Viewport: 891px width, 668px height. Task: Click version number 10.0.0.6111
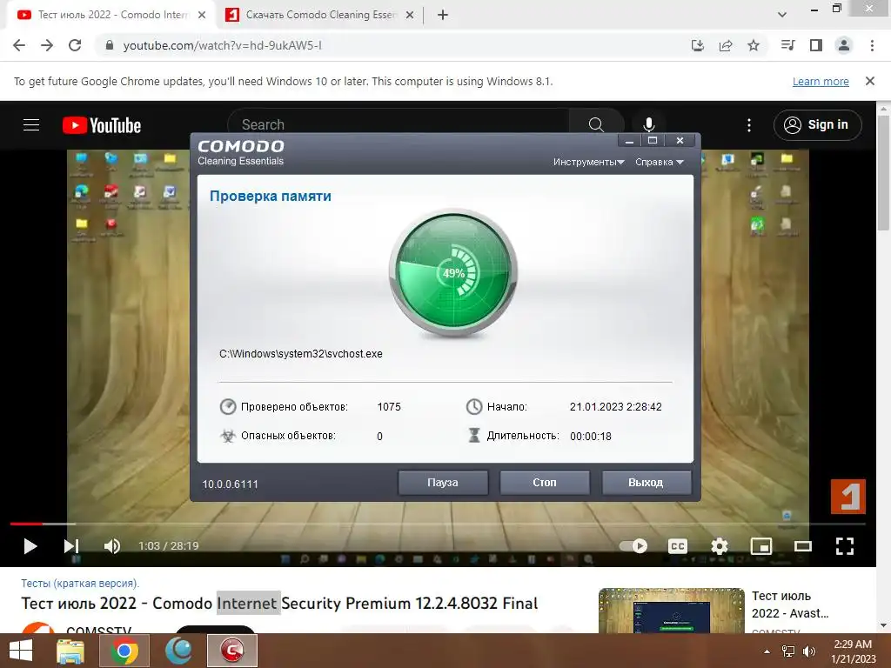pyautogui.click(x=230, y=484)
